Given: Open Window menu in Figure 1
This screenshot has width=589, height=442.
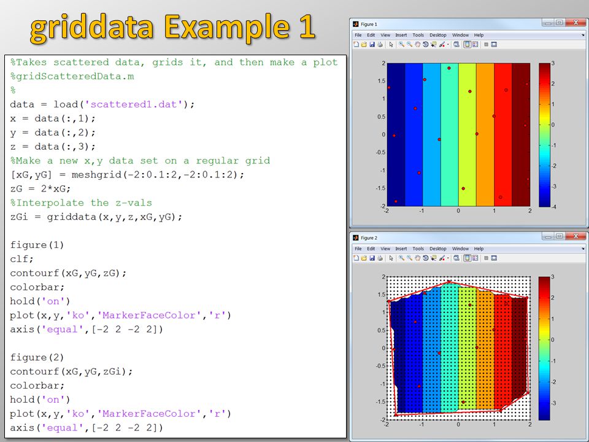Looking at the screenshot, I should [461, 35].
